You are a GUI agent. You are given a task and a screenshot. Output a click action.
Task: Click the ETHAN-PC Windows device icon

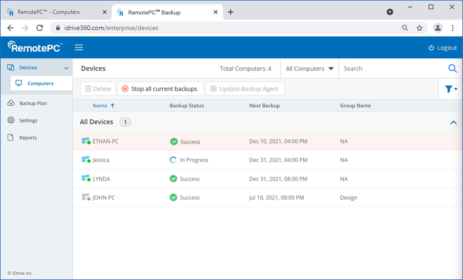click(86, 142)
